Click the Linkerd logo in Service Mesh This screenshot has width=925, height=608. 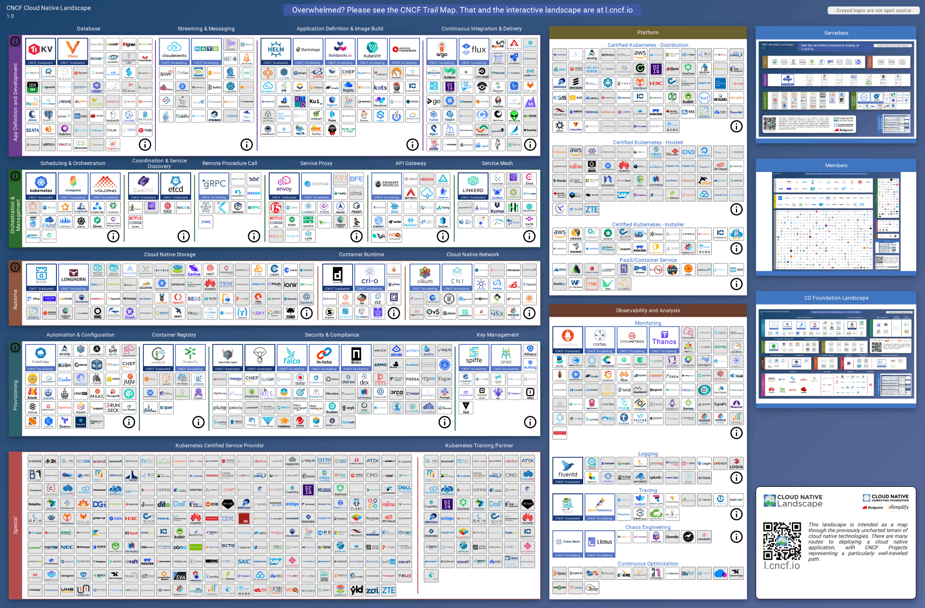pos(473,186)
